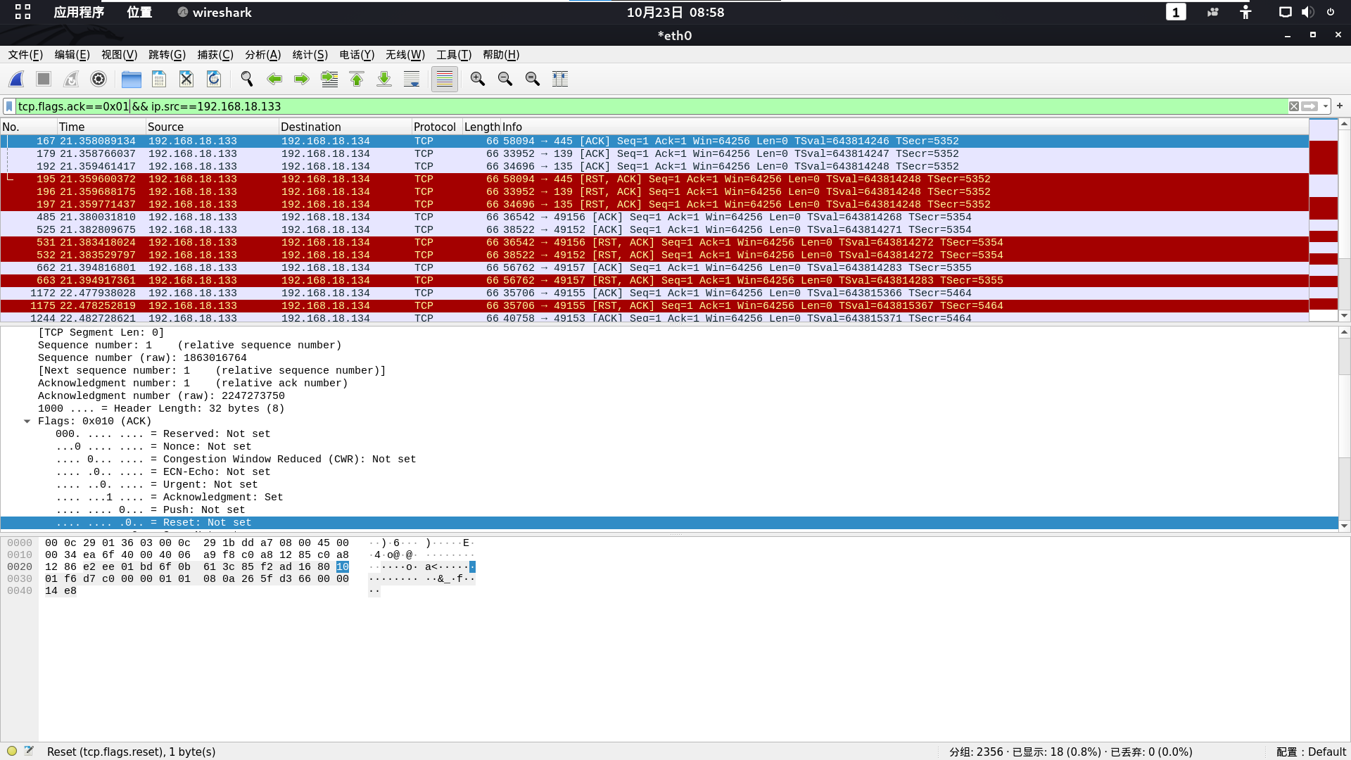Open the 分析(A) menu

[262, 55]
